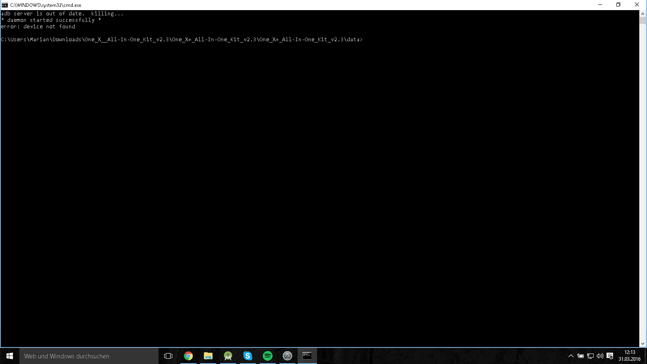The image size is (647, 364).
Task: Click the 'Web und Windows durchsuchen' search box
Action: coord(89,356)
